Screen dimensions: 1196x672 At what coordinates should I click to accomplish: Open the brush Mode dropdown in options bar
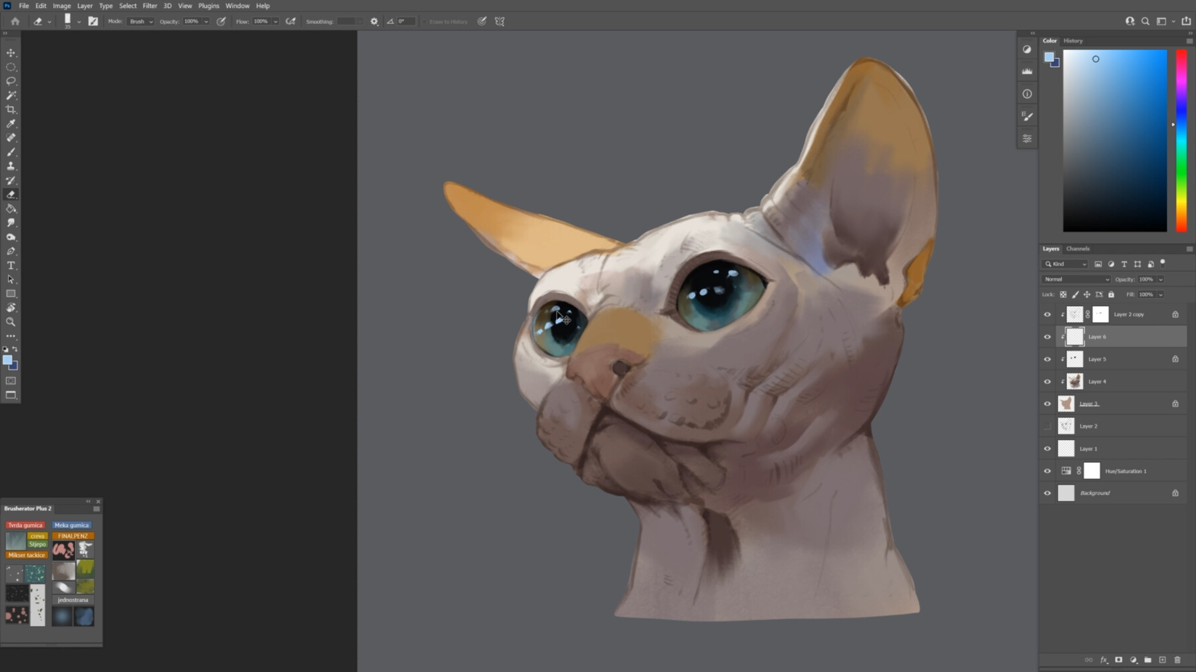[140, 21]
